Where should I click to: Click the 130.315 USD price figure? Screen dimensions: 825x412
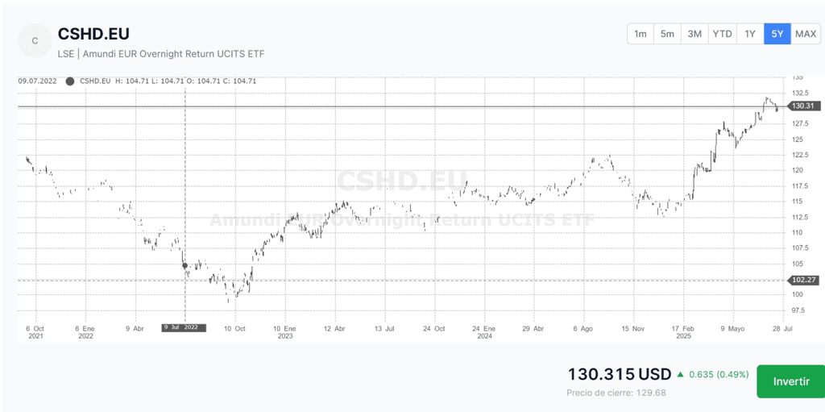point(619,374)
